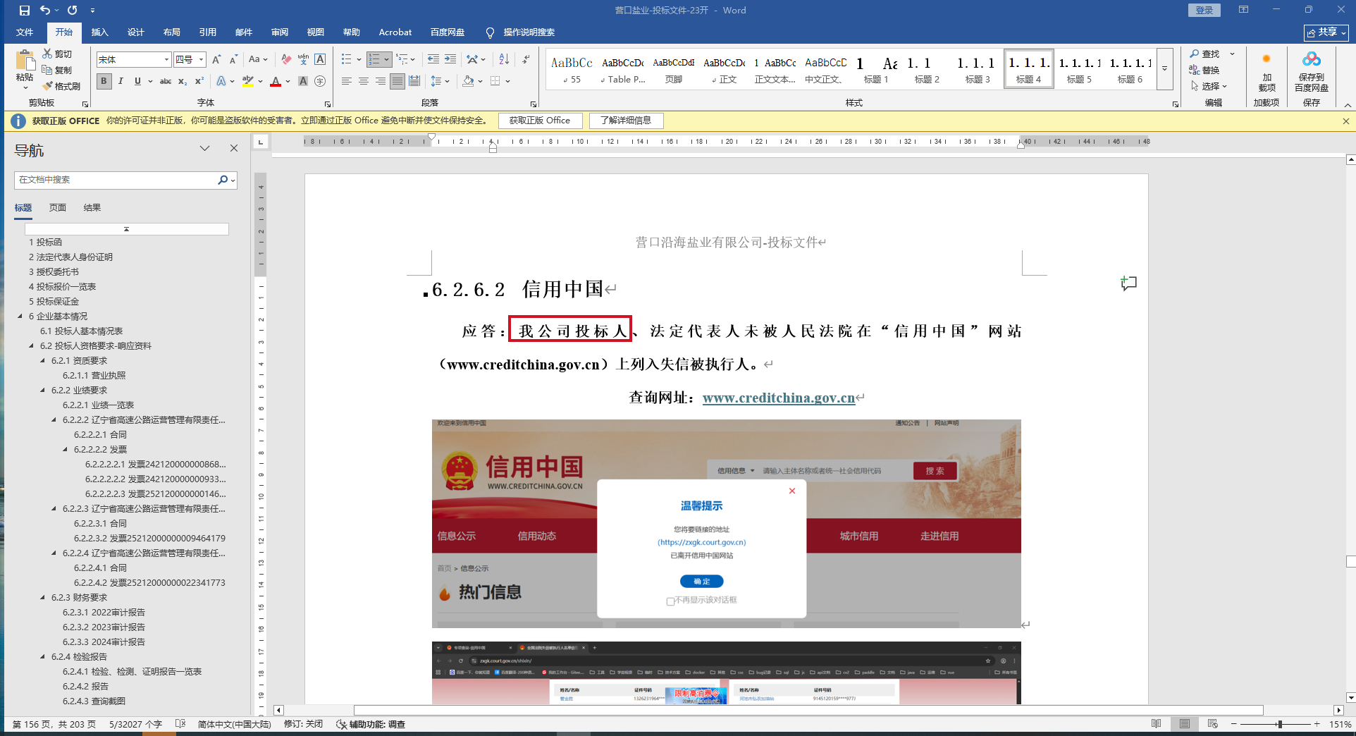Toggle bold formatting

pos(104,81)
